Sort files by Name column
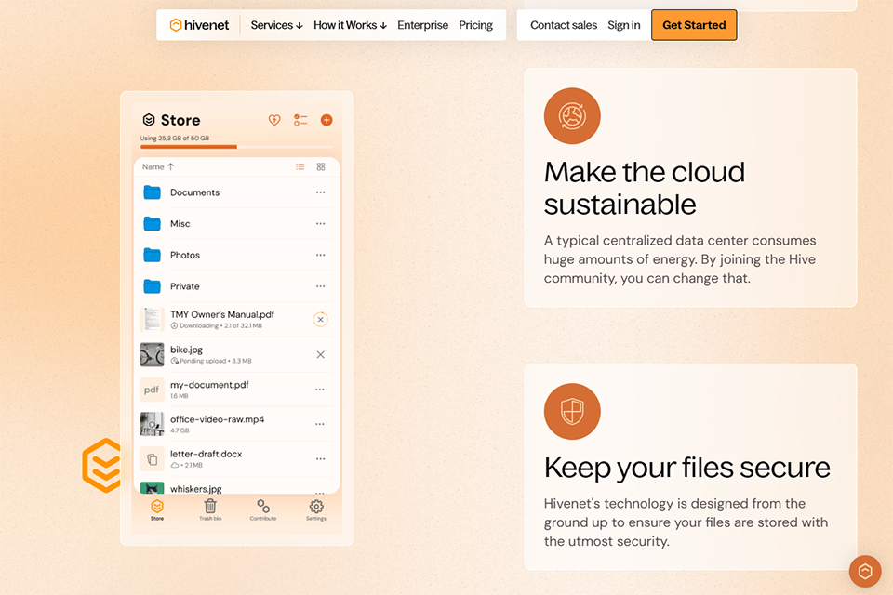This screenshot has height=595, width=893. coord(158,166)
